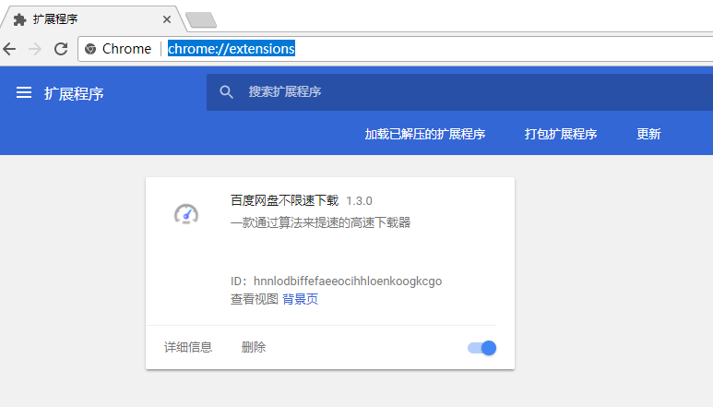Click the 查看视图 label
This screenshot has width=713, height=407.
pos(255,299)
